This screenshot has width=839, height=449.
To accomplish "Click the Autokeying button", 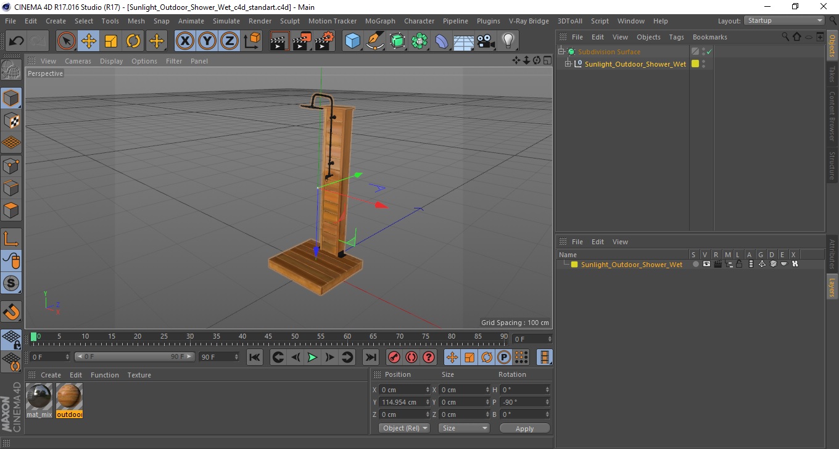I will 411,357.
